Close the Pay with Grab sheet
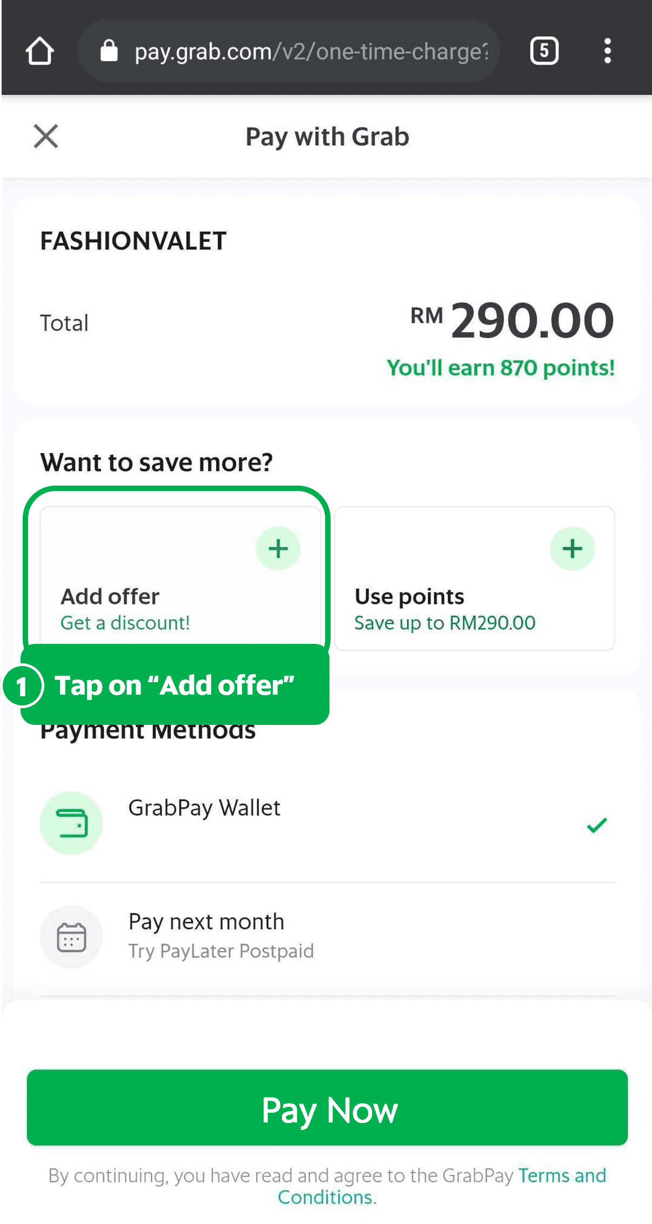Viewport: 652px width, 1224px height. [x=45, y=136]
